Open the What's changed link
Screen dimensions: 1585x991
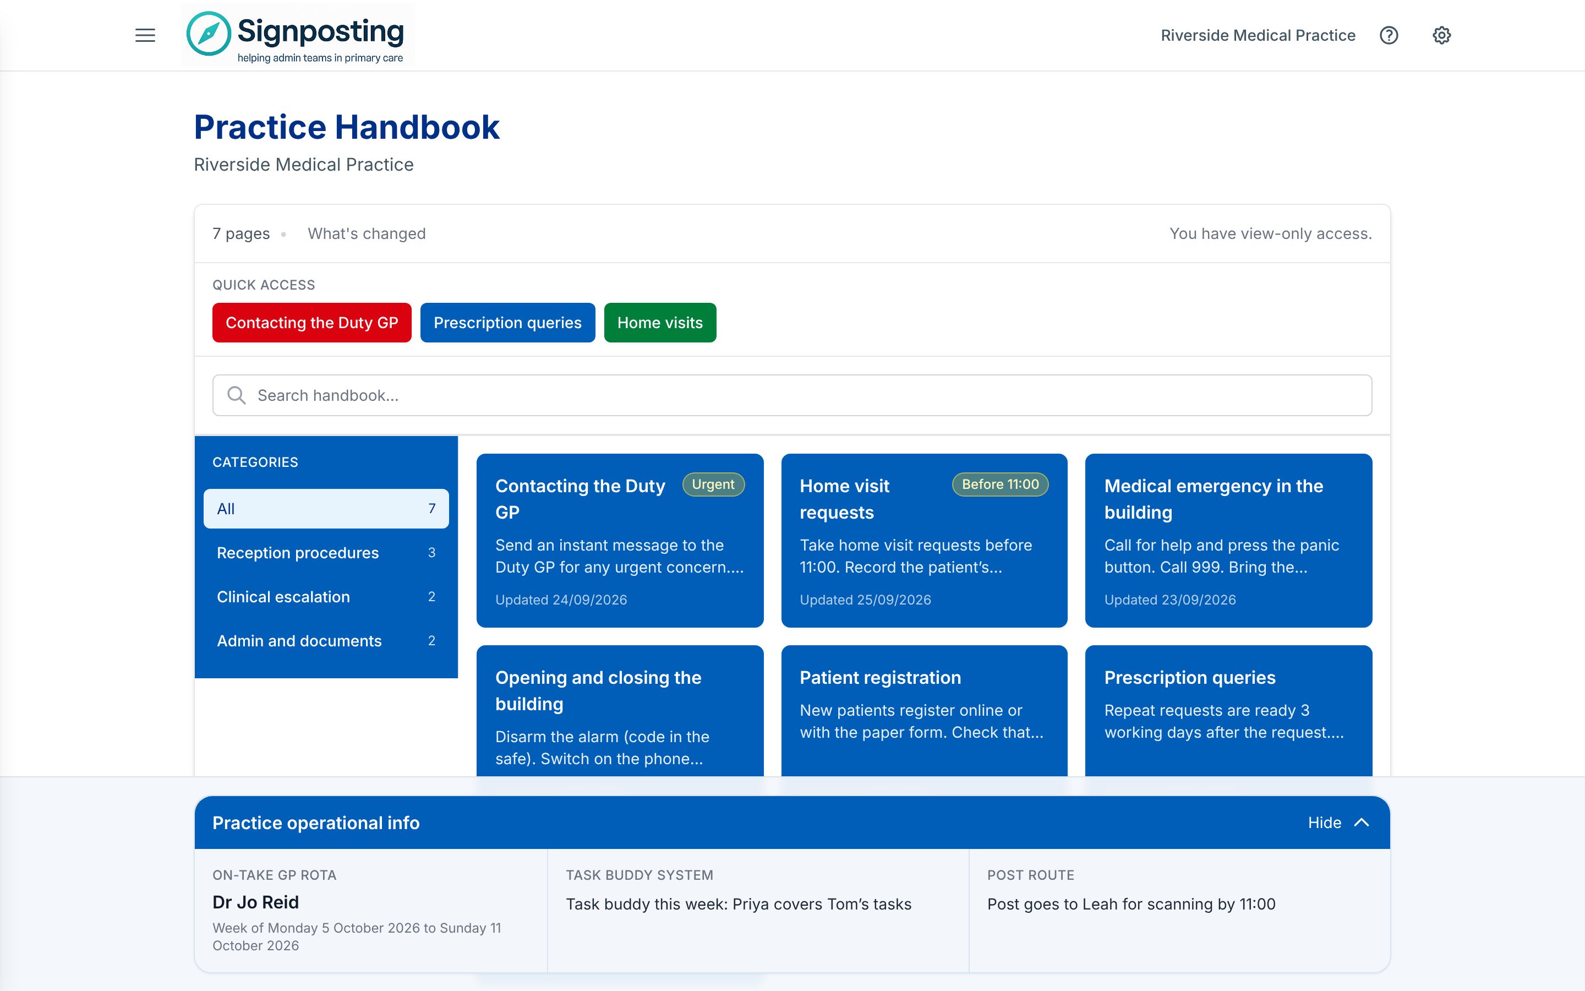367,234
